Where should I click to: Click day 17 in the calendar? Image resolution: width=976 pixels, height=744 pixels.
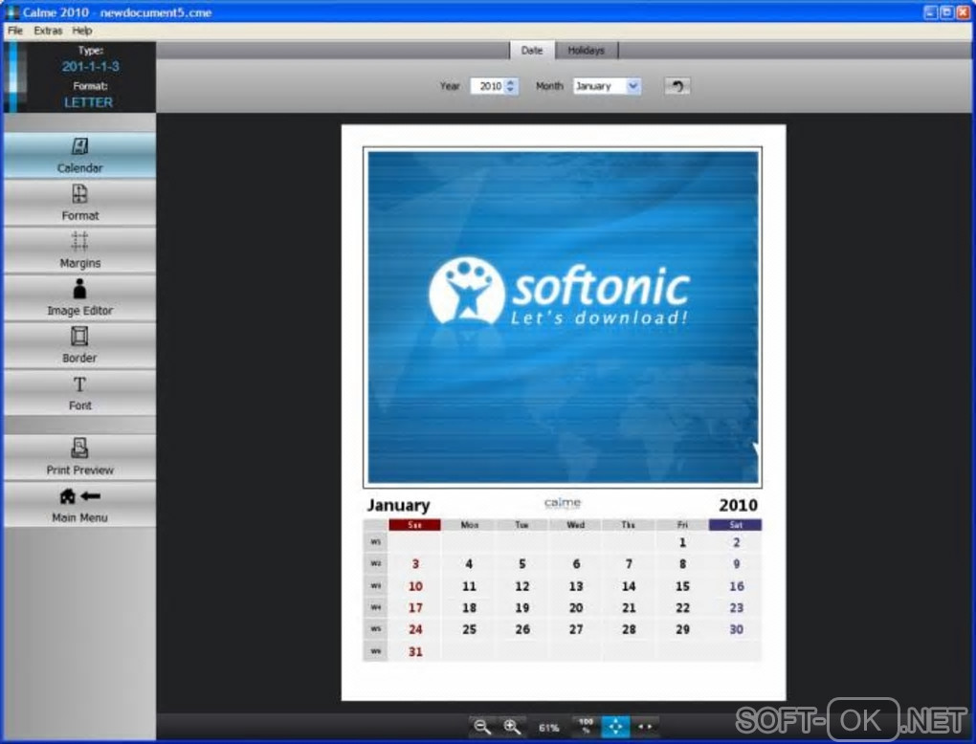point(415,608)
